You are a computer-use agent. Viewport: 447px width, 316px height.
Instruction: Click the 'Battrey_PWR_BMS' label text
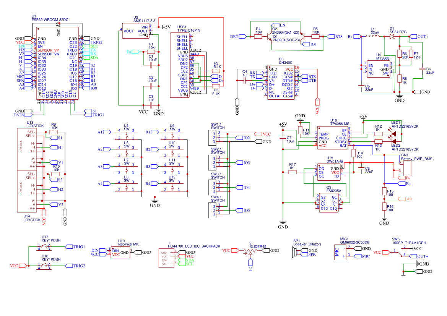[416, 159]
